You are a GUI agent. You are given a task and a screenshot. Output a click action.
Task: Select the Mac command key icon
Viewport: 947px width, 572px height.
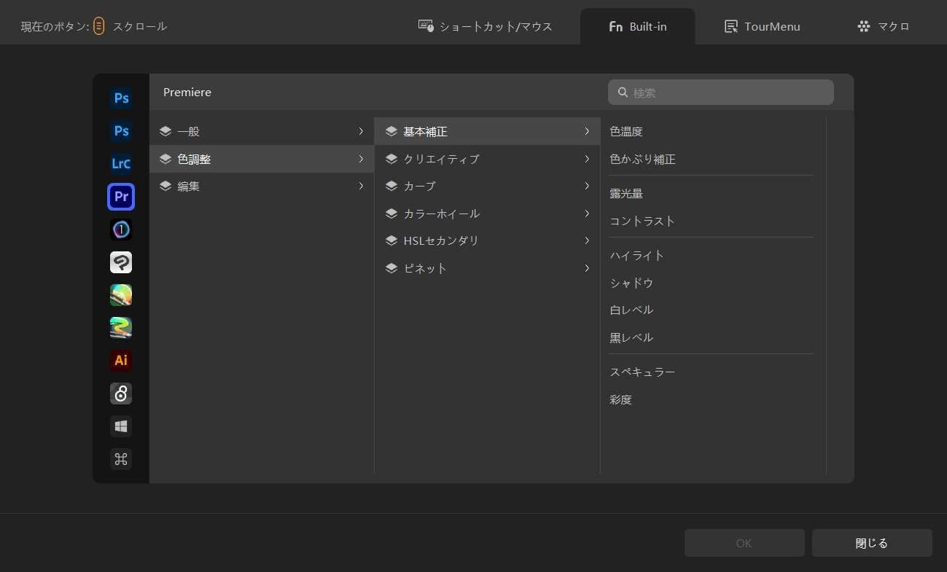point(121,459)
